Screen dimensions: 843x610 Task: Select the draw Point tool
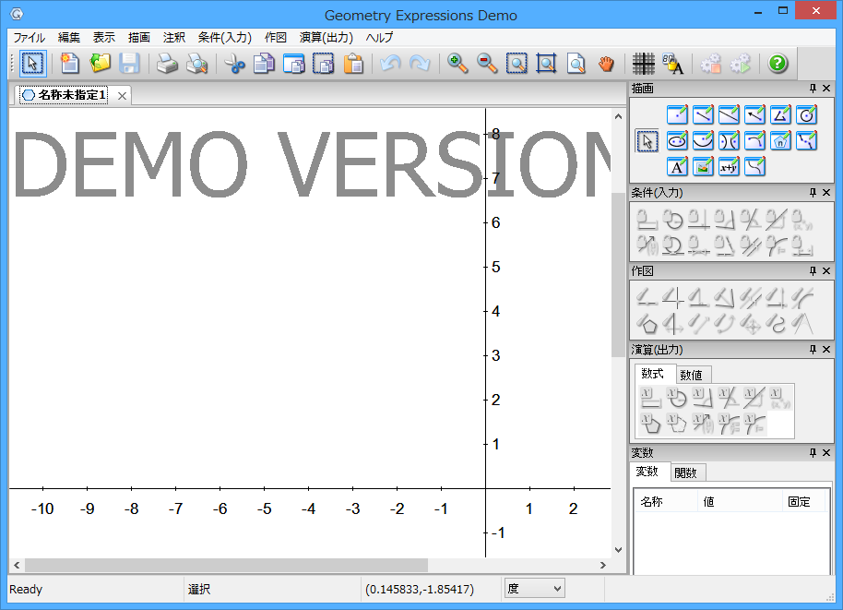tap(677, 115)
